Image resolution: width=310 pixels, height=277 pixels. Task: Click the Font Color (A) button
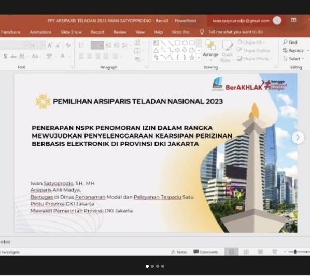(63, 57)
